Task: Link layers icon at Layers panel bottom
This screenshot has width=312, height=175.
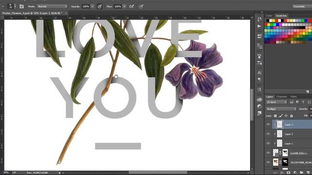Action: point(275,173)
